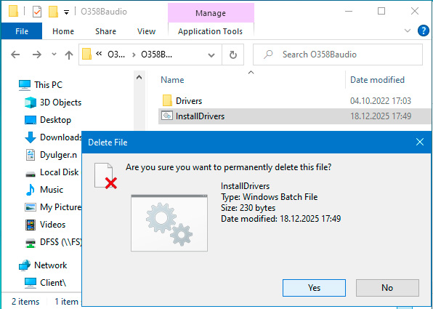Open the Dyulger.n item in the sidebar

[58, 155]
